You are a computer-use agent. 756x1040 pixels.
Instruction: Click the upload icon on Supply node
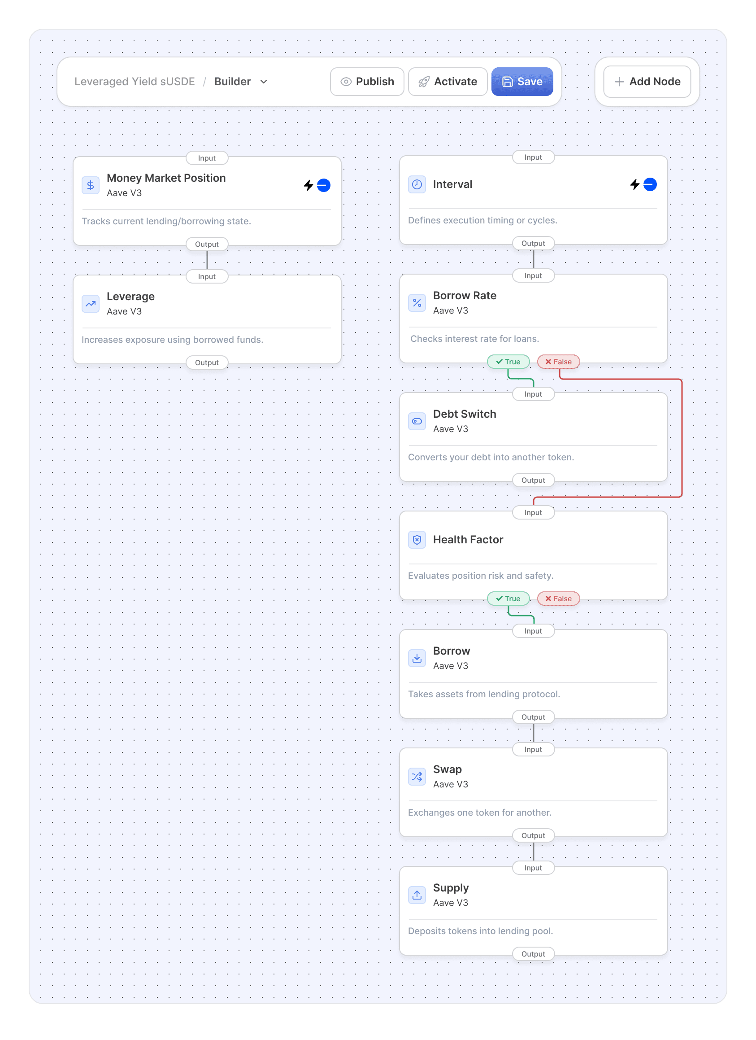click(417, 895)
